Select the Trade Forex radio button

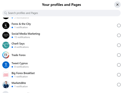click(x=119, y=55)
